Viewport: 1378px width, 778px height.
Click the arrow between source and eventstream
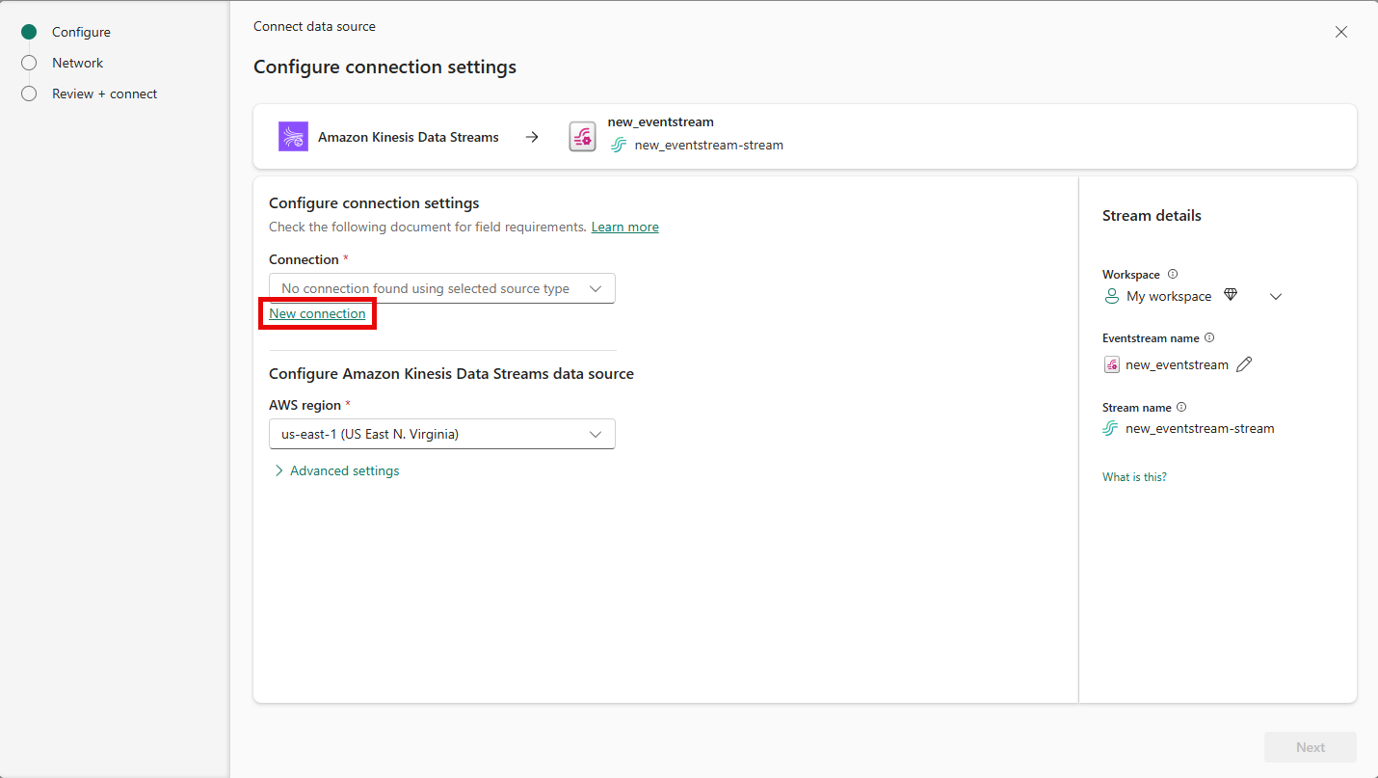532,137
